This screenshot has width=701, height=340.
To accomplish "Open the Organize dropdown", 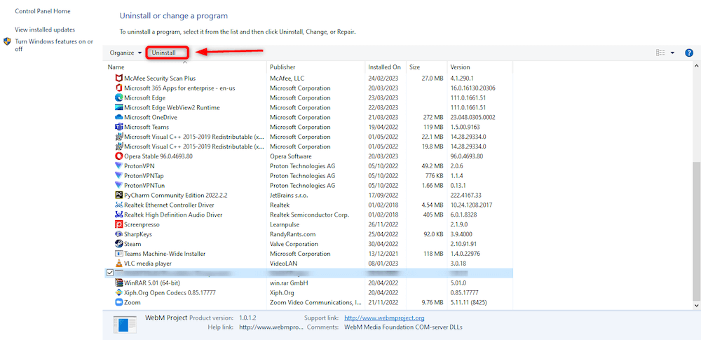I will coord(125,53).
